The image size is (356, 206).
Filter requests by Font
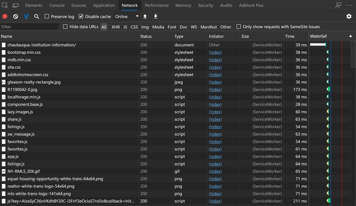click(x=172, y=27)
